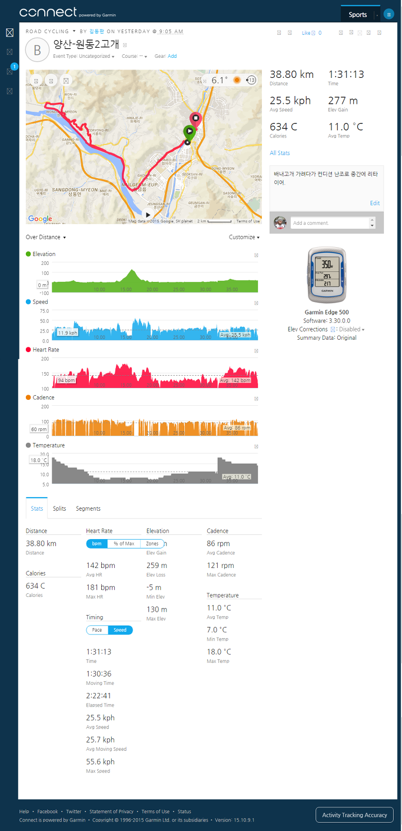Click the Gear Add link
The image size is (402, 831).
[172, 57]
